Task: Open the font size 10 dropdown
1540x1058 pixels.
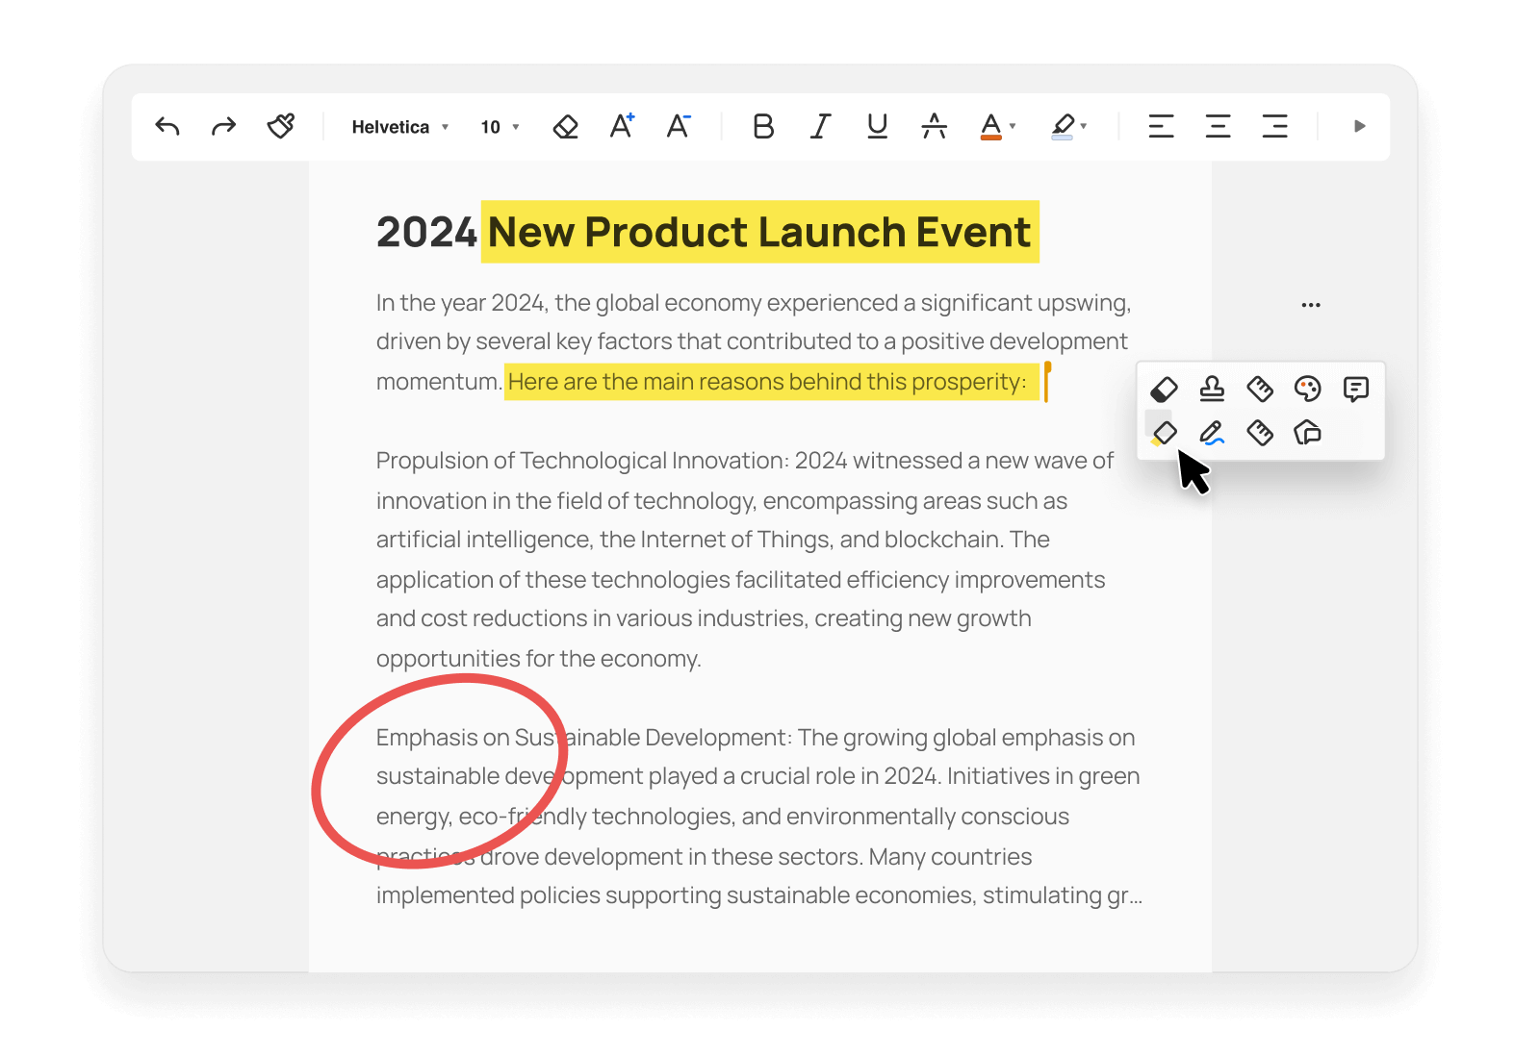Action: [500, 127]
